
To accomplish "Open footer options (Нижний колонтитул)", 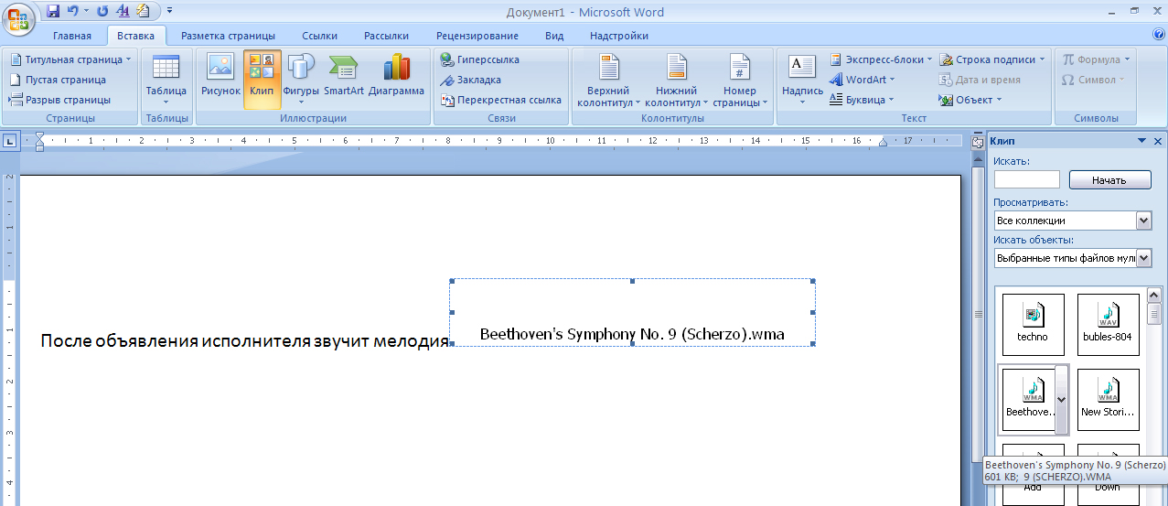I will point(677,81).
